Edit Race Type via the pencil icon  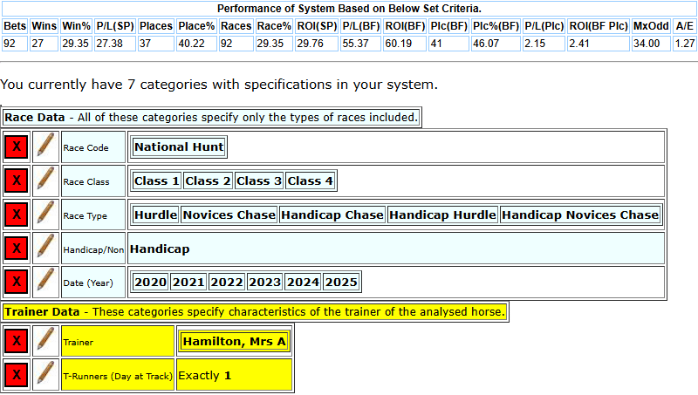click(x=45, y=215)
